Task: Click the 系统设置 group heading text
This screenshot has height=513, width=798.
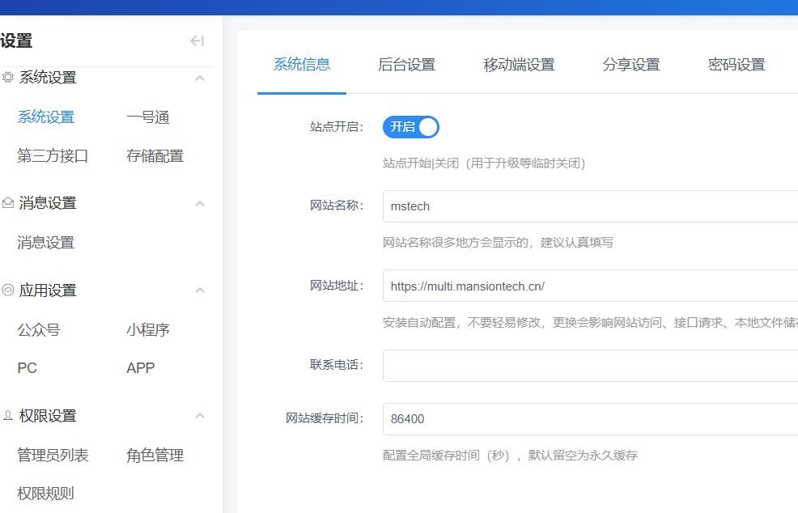Action: [x=48, y=78]
